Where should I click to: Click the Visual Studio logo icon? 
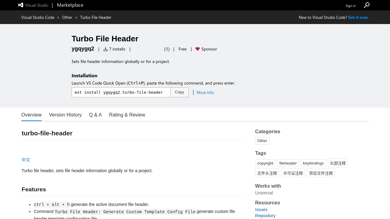click(x=21, y=5)
